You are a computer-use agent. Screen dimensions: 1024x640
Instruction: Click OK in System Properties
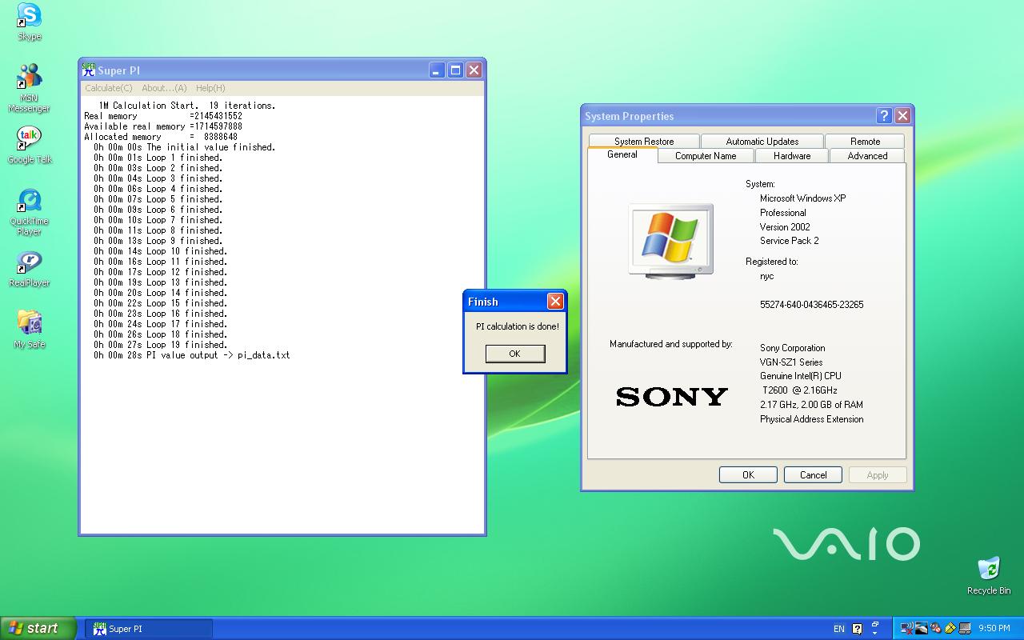748,474
